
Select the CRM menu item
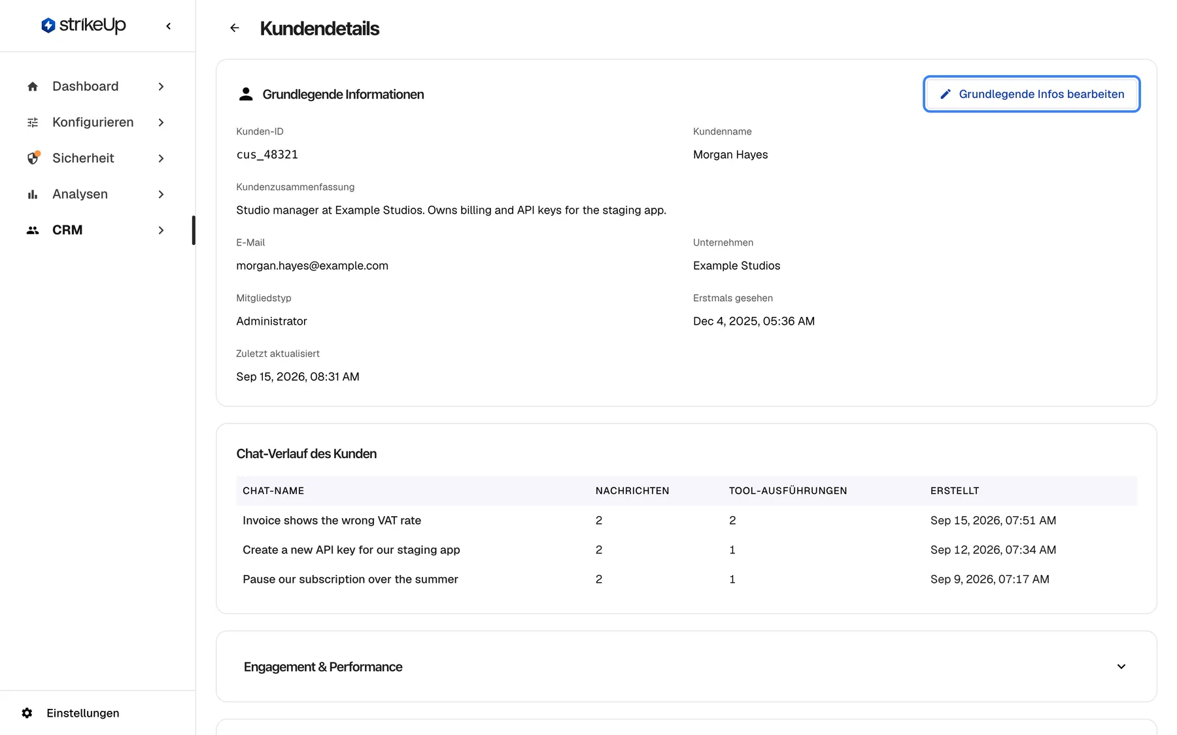point(97,230)
